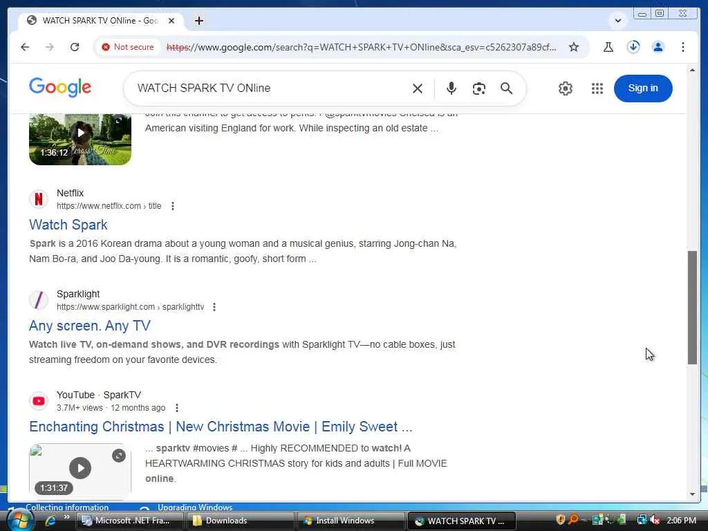Switch to Install Windows taskbar window
Viewport: 708px width, 531px height.
coord(351,521)
